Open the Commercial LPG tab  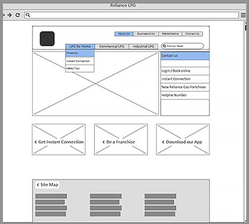point(111,46)
